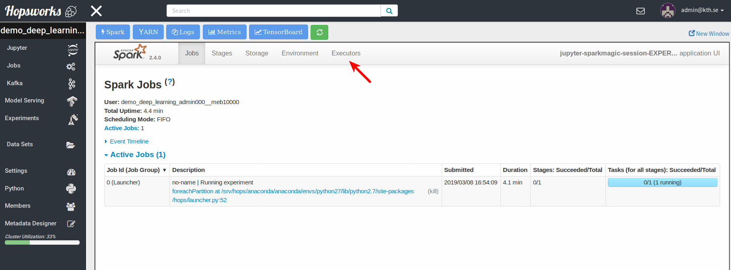
Task: Click the Duration column header
Action: click(x=515, y=170)
